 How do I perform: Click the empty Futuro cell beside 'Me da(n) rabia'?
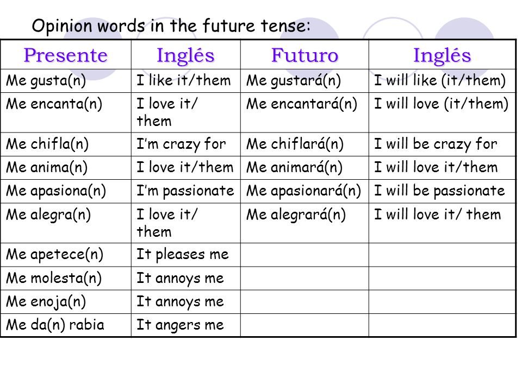click(304, 325)
